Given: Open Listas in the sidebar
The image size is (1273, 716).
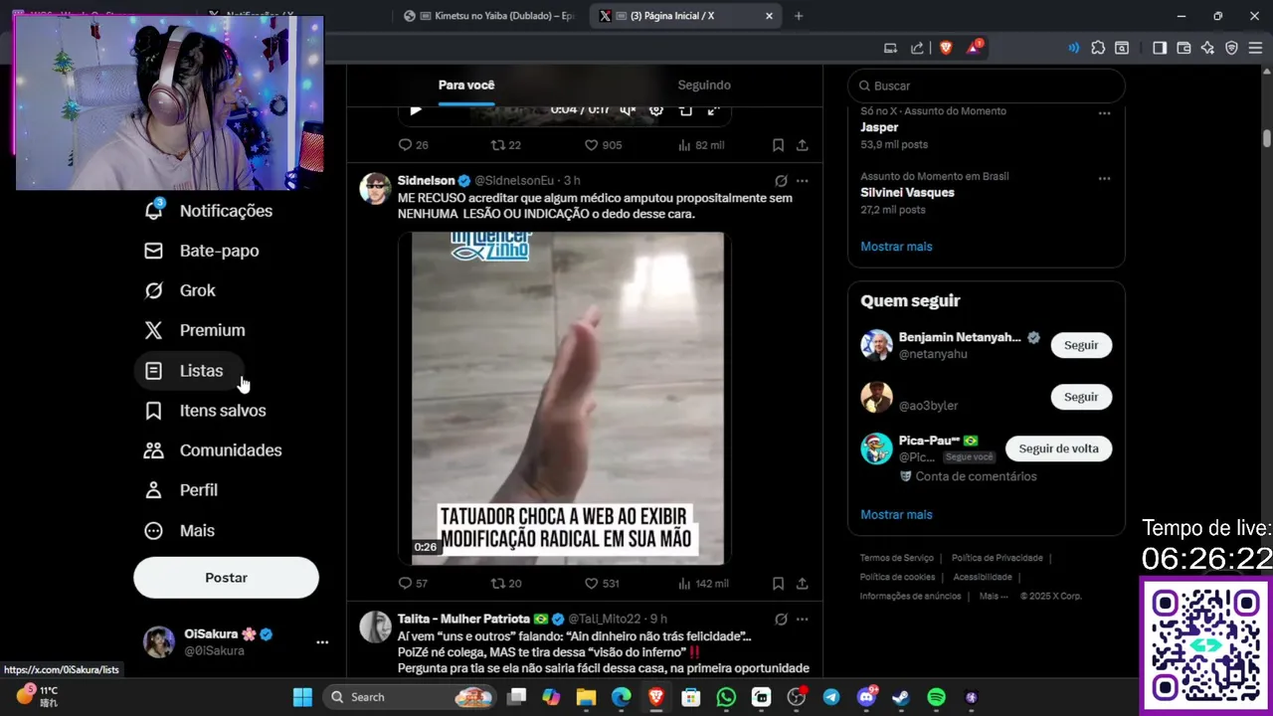Looking at the screenshot, I should coord(188,371).
